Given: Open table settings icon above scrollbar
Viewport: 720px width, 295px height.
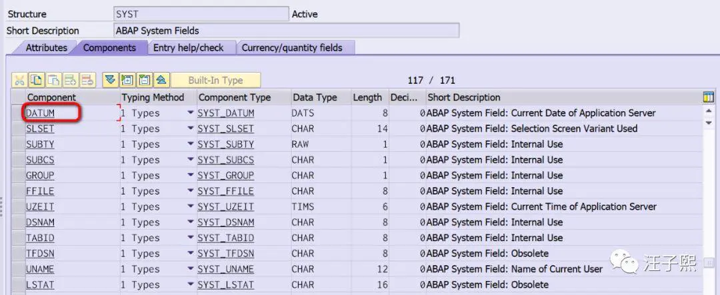Looking at the screenshot, I should pyautogui.click(x=708, y=98).
